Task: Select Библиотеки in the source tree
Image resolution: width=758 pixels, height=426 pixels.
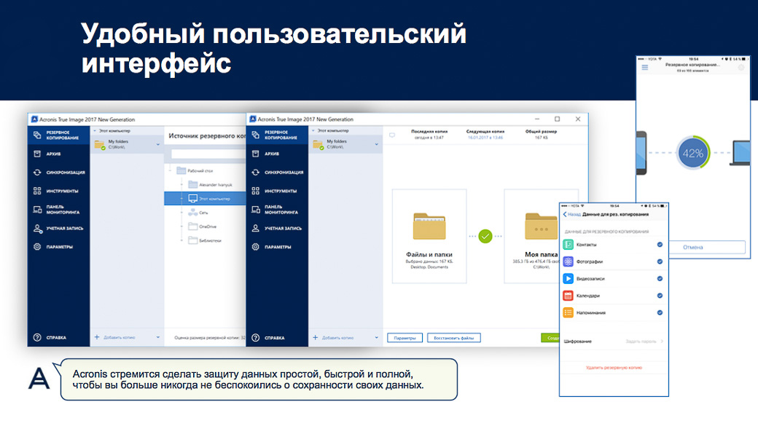Action: 205,240
